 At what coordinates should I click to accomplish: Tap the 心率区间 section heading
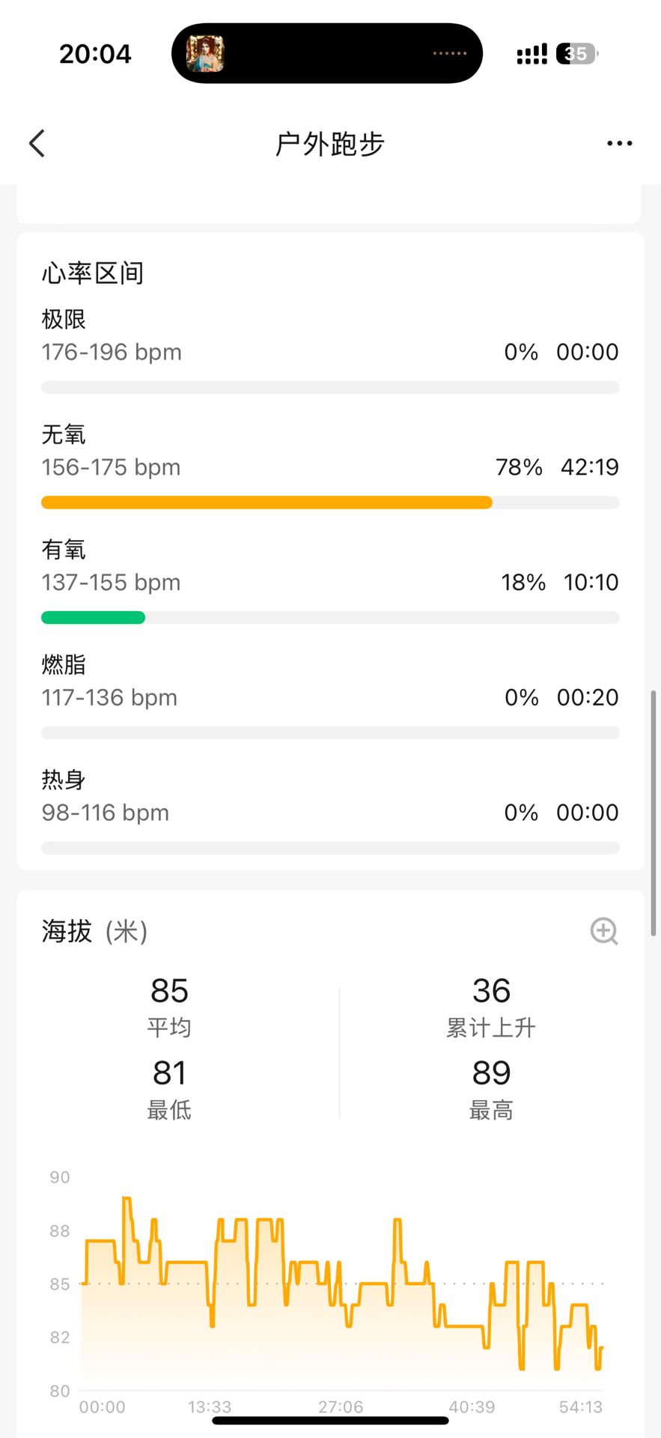click(x=93, y=273)
